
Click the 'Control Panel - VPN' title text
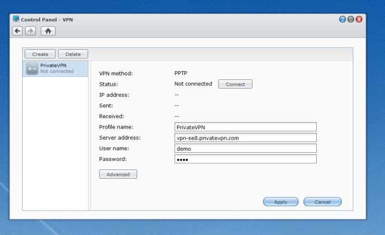(47, 20)
